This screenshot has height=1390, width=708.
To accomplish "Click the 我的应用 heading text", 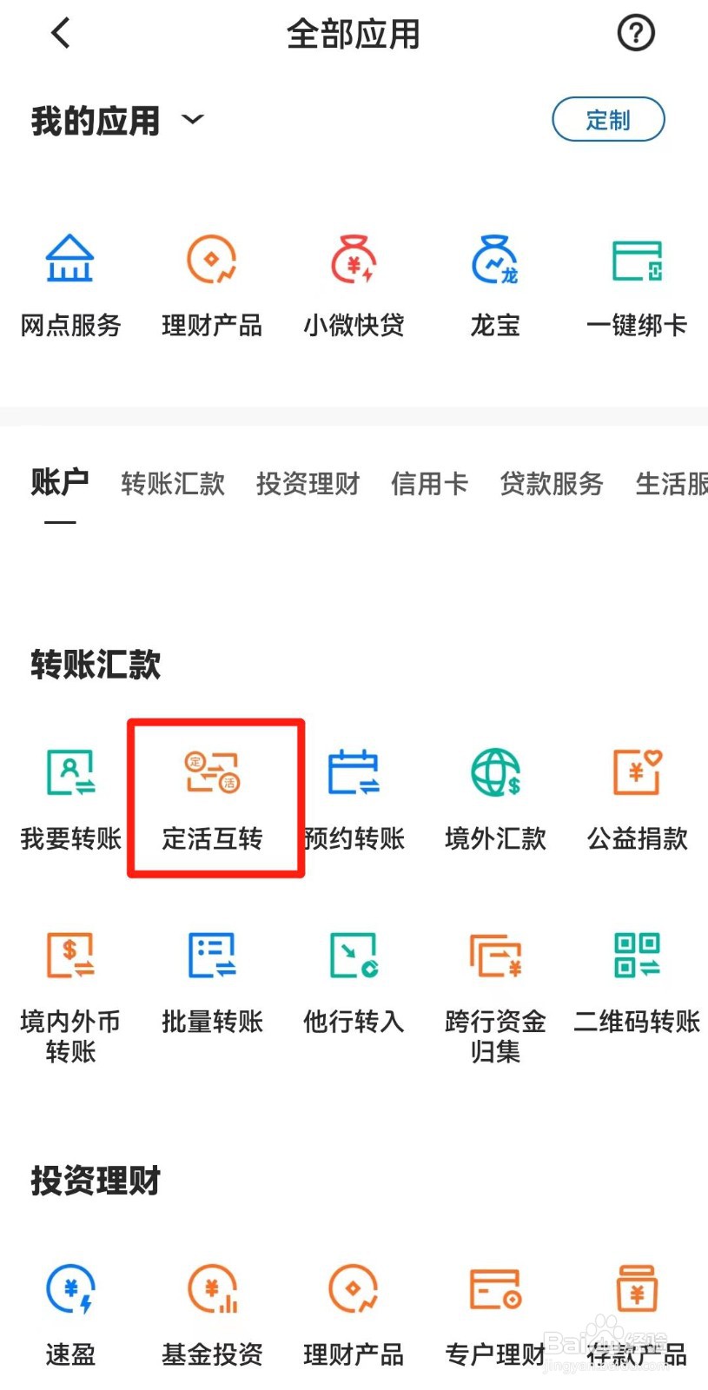I will (96, 121).
